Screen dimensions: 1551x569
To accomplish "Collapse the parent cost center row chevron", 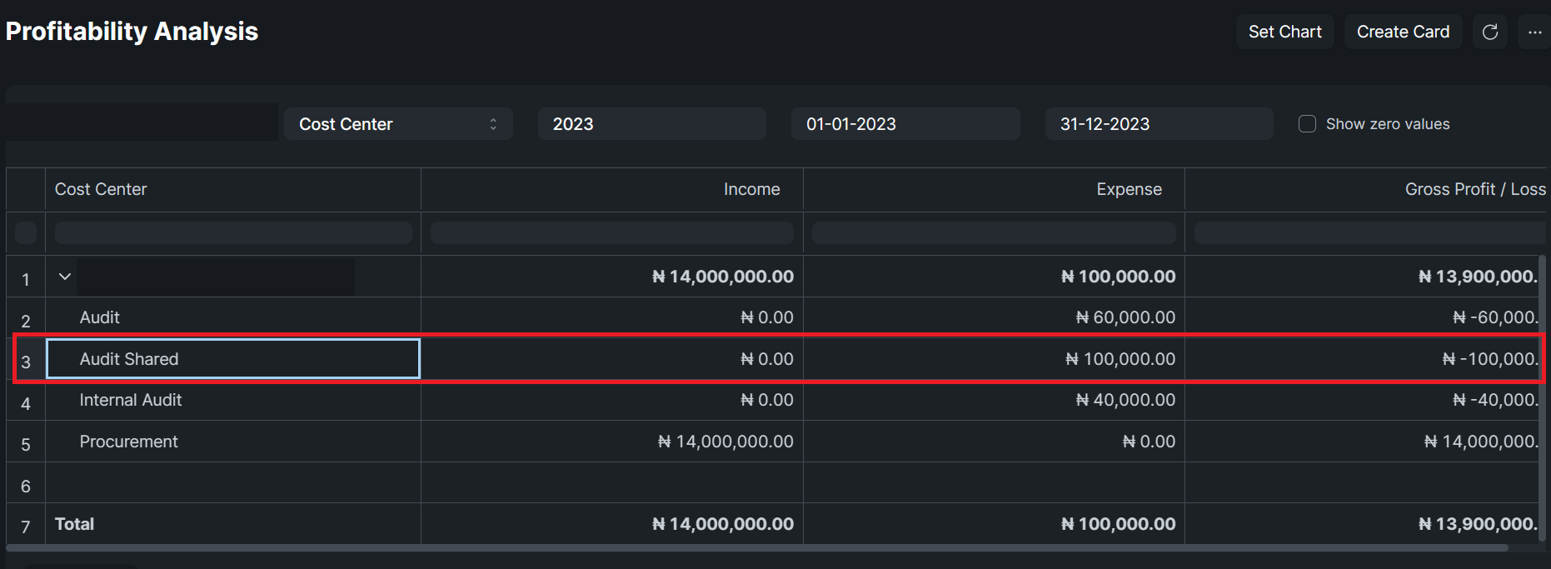I will 64,277.
